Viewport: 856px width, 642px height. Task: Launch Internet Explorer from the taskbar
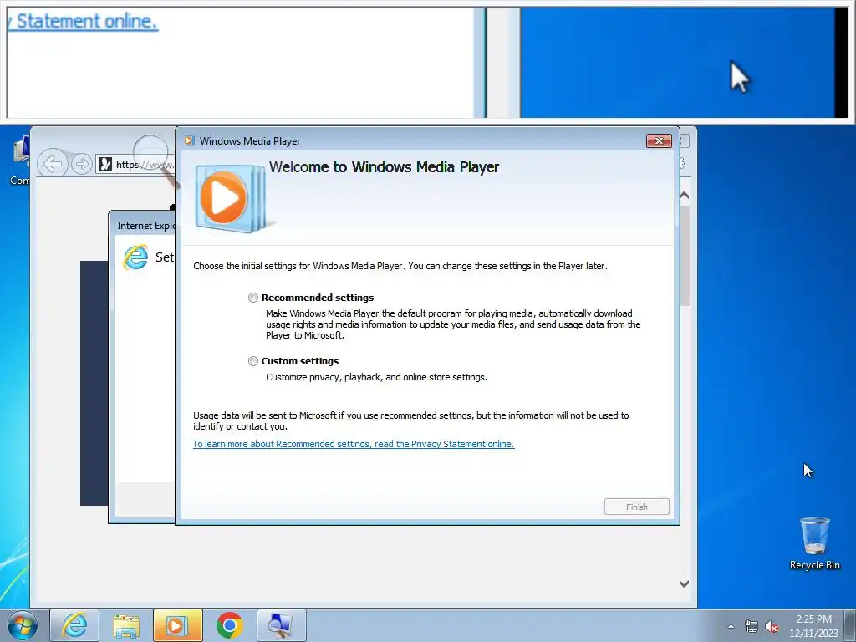(74, 625)
